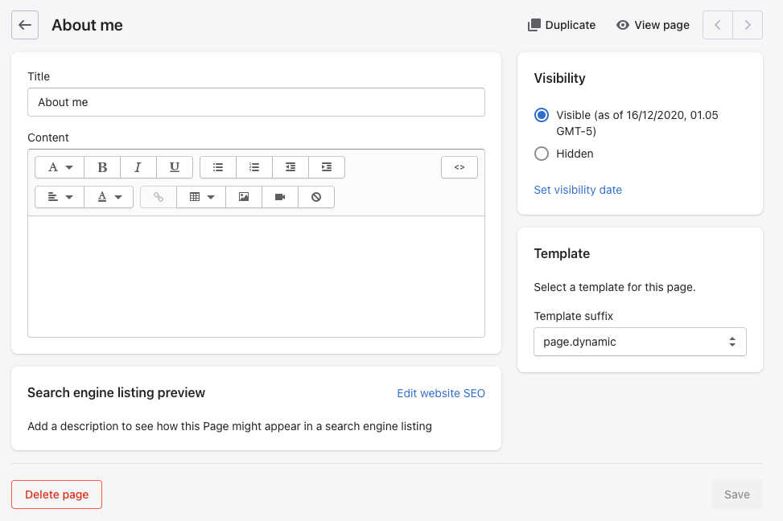Viewport: 783px width, 521px height.
Task: Open View page with the eye icon
Action: click(653, 25)
